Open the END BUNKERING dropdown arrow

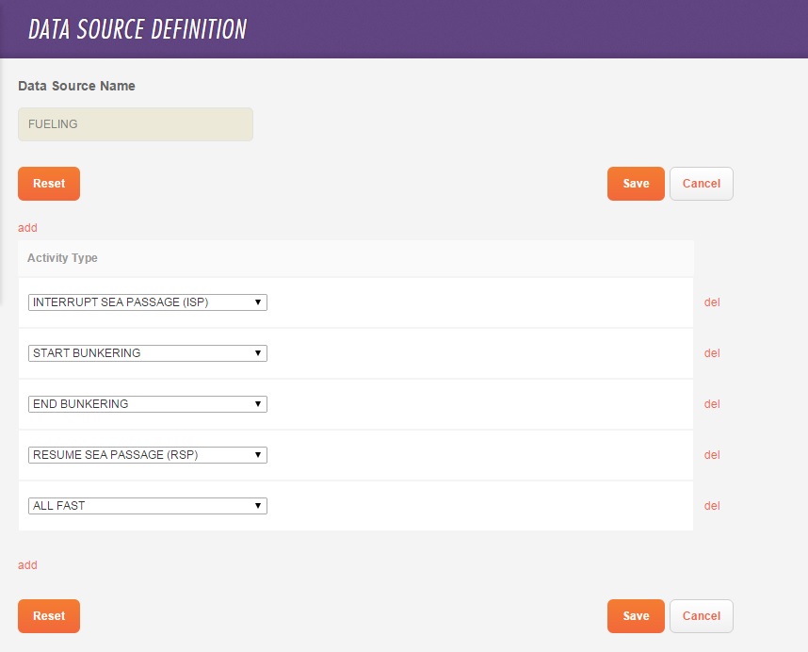tap(258, 403)
